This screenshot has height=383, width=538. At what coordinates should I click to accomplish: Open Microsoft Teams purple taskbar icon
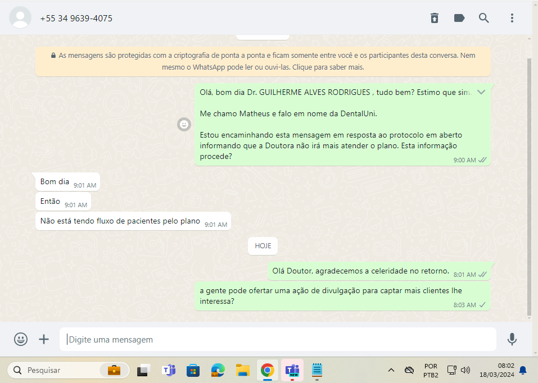coord(169,370)
